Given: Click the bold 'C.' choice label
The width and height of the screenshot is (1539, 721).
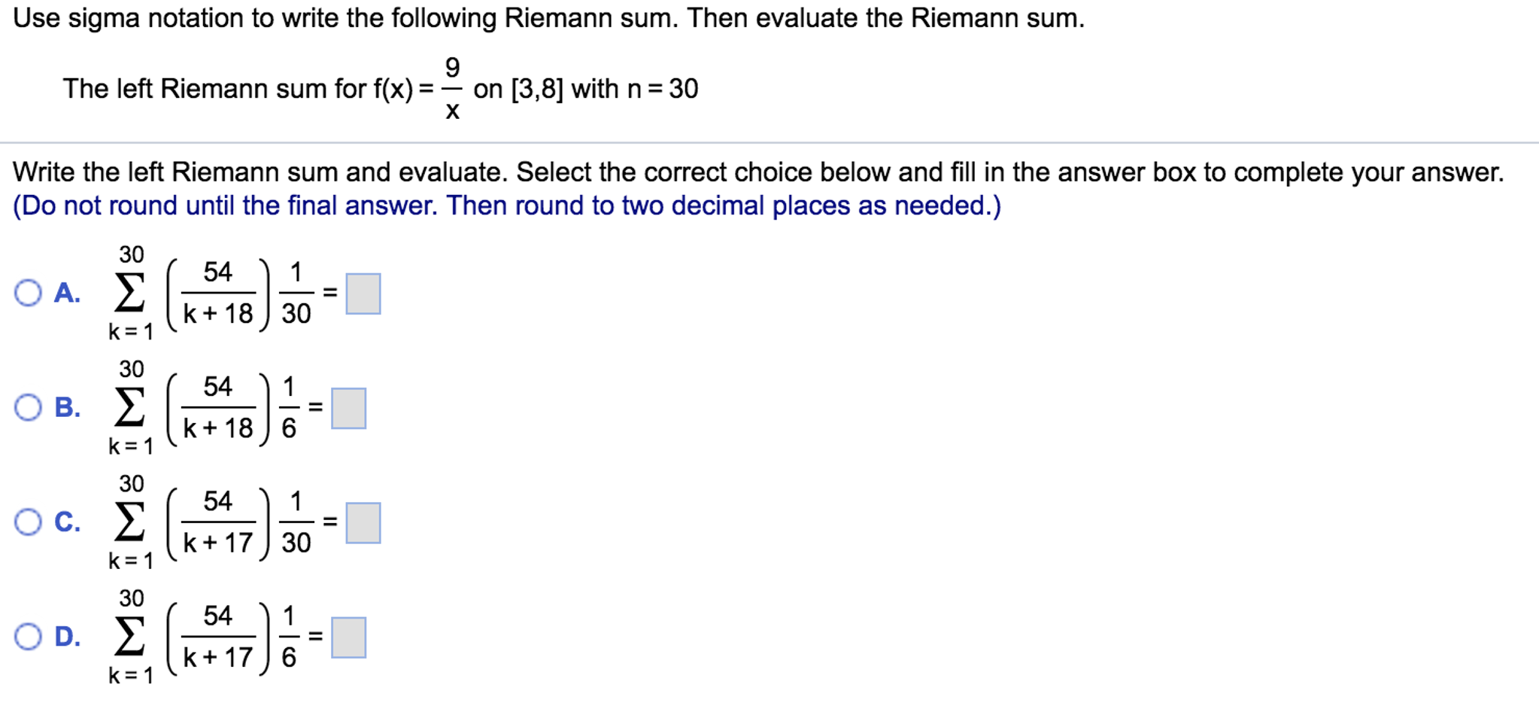Looking at the screenshot, I should pyautogui.click(x=67, y=522).
